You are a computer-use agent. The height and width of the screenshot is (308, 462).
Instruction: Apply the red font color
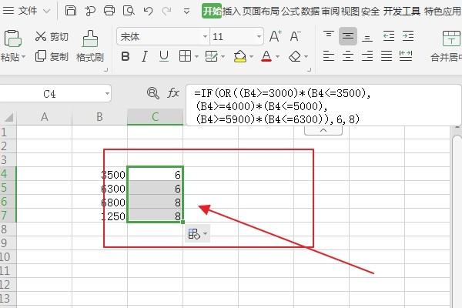point(266,56)
